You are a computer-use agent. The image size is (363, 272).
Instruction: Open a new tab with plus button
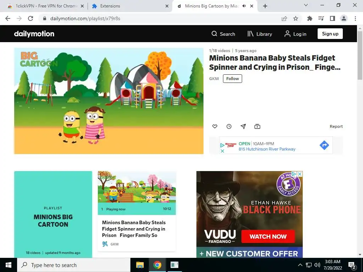click(265, 6)
